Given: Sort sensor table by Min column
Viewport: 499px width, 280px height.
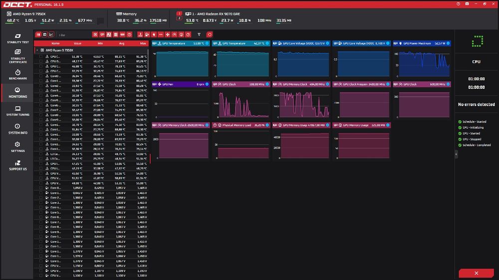Looking at the screenshot, I should coord(100,43).
